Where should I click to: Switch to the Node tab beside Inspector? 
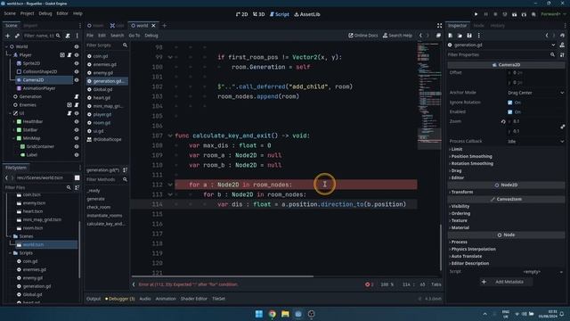click(479, 26)
